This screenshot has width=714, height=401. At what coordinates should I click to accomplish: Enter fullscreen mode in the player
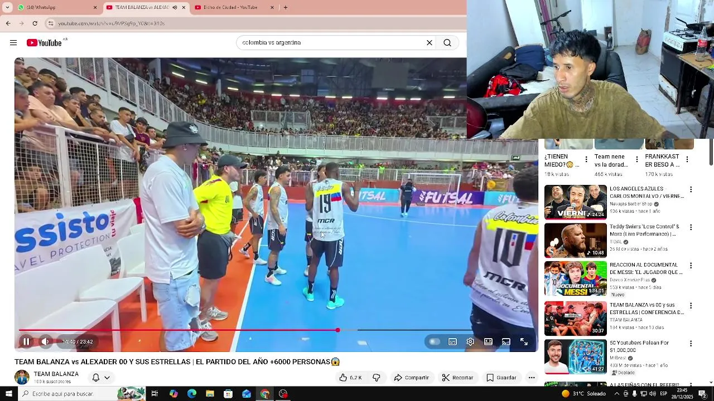point(524,342)
